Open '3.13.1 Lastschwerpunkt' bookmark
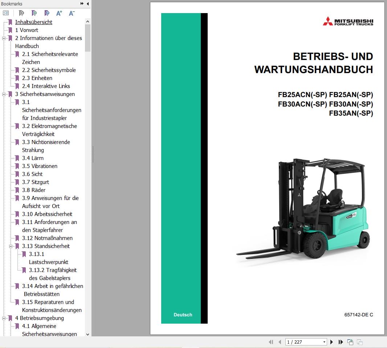 (48, 258)
